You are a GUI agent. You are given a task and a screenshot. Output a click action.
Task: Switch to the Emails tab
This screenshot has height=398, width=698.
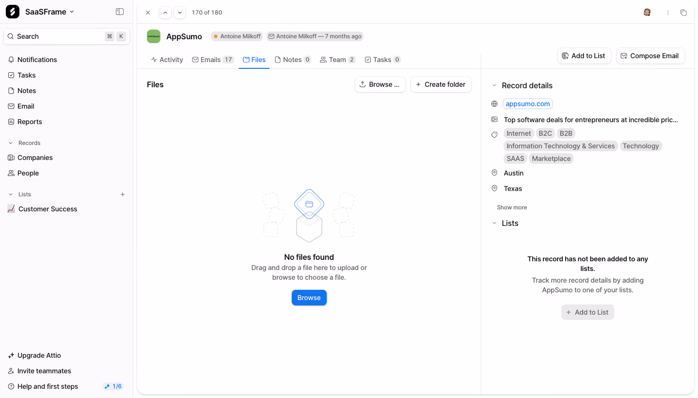coord(213,60)
